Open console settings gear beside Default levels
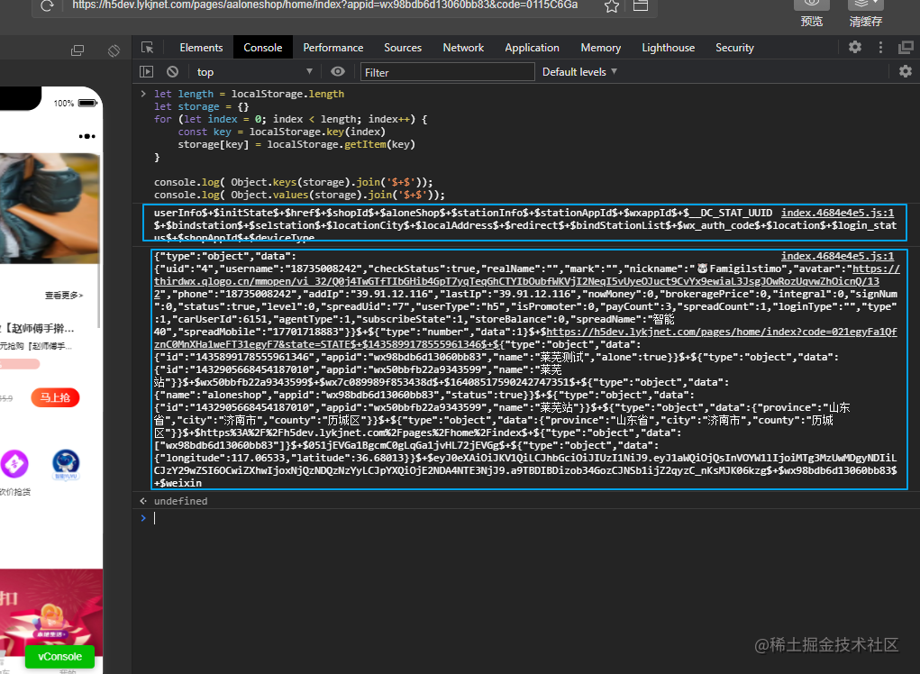This screenshot has height=674, width=920. 906,71
